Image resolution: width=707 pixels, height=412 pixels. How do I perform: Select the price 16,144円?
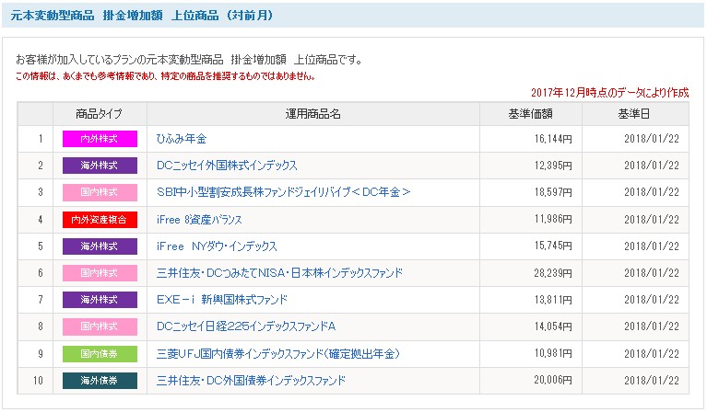point(553,139)
